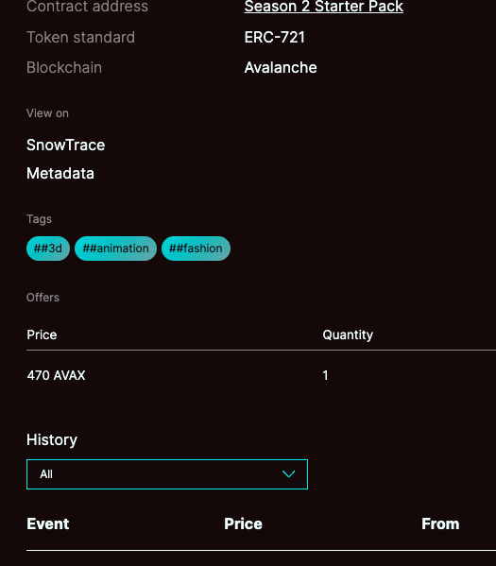Sort offers by Price column header
The width and height of the screenshot is (496, 566).
(42, 334)
